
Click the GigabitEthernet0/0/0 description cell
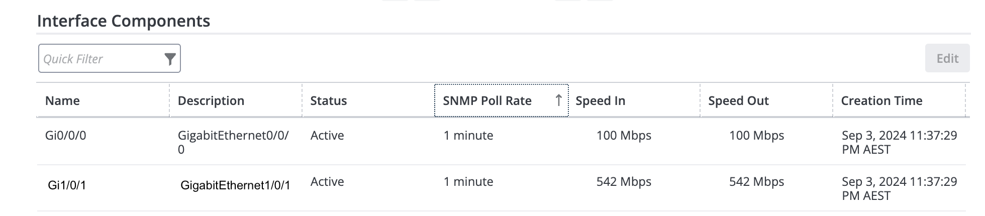[x=233, y=142]
